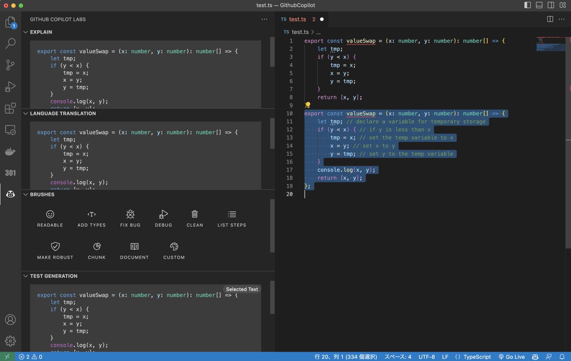Open the Source Control view
Screen dimensions: 571x361
[10, 65]
